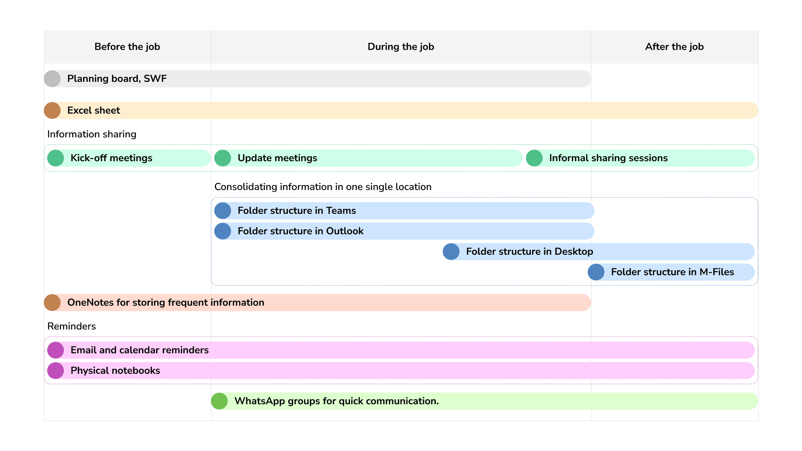Viewport: 802px width, 451px height.
Task: Click the 'Excel sheet' label
Action: [x=94, y=110]
